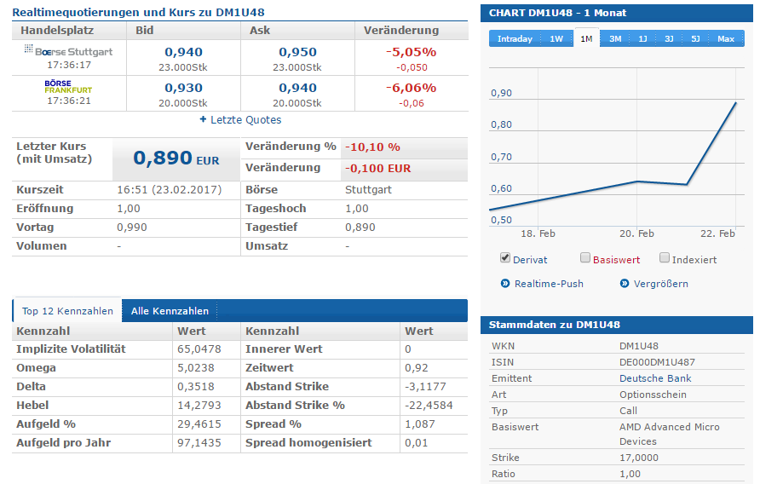
Task: Click the Börse Frankfurt logo
Action: click(x=68, y=87)
